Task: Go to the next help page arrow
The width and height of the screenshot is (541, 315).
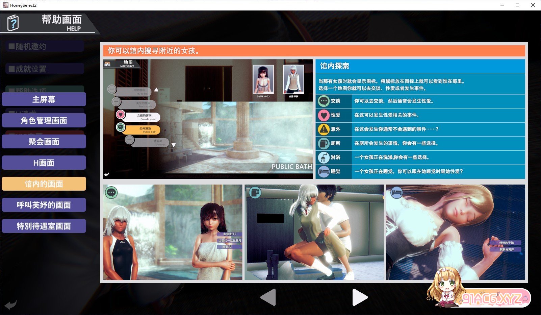Action: pos(360,297)
